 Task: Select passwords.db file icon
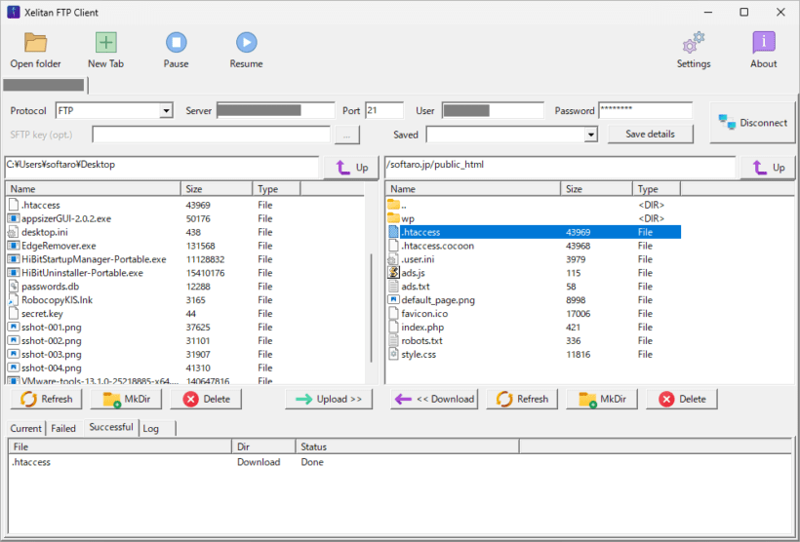[14, 287]
